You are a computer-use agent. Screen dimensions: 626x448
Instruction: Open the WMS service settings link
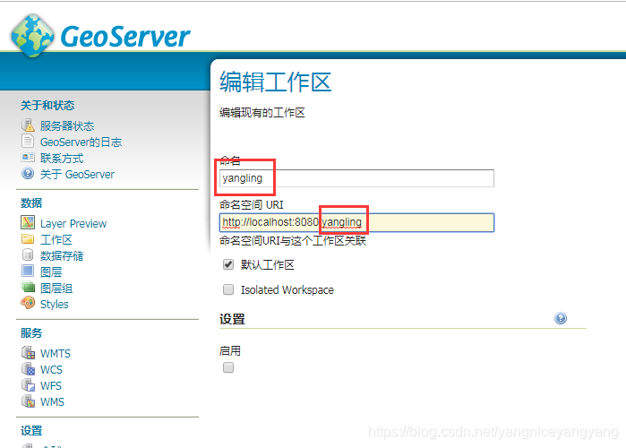point(52,402)
